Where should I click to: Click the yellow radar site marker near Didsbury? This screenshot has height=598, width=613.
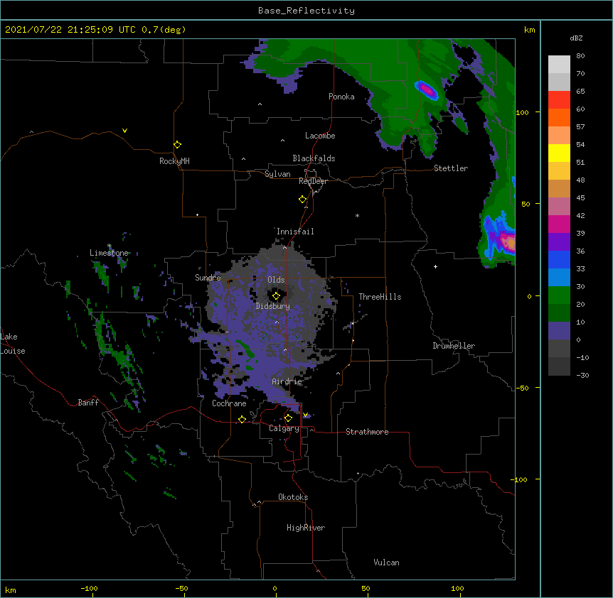tap(276, 295)
